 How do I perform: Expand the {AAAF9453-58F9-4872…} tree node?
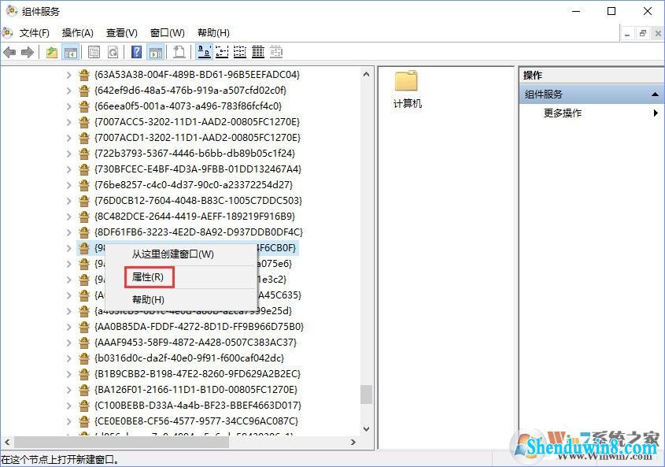(x=68, y=343)
